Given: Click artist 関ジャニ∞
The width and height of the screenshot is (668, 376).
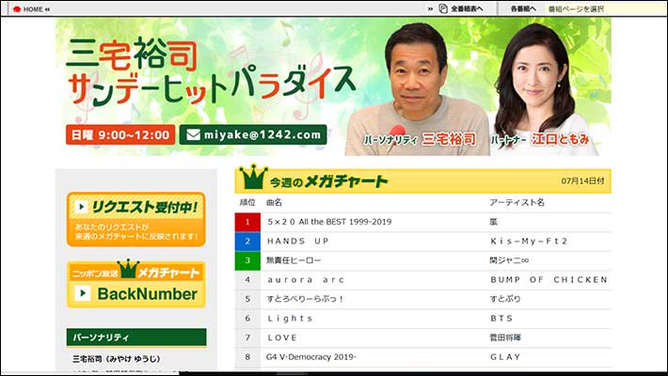Looking at the screenshot, I should pos(509,260).
